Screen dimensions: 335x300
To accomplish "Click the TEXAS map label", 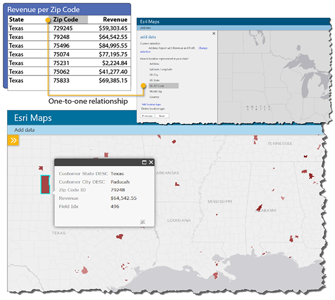I will coord(59,233).
